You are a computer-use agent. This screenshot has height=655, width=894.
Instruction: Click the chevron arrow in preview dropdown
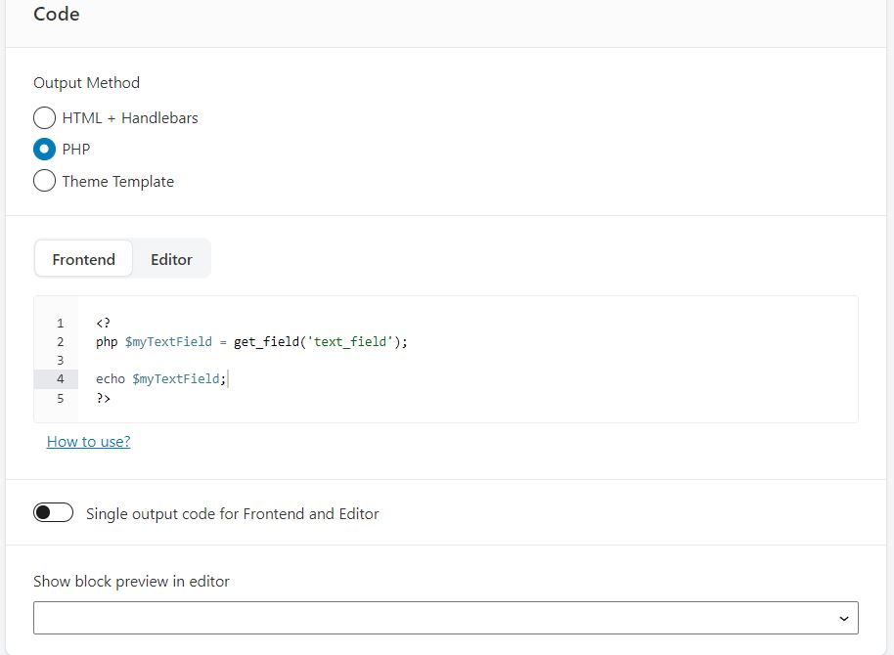(843, 619)
